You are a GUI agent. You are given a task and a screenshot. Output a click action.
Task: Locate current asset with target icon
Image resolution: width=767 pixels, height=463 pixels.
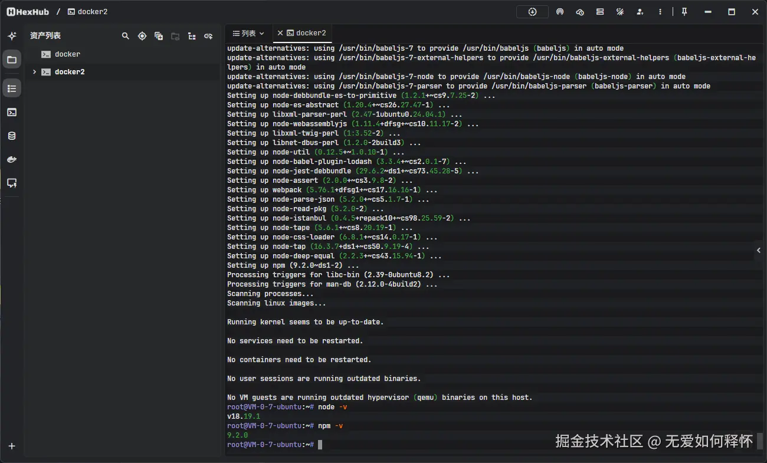click(142, 36)
